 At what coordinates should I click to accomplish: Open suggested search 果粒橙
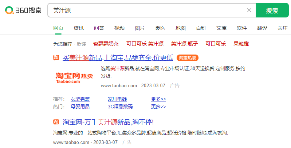coord(241,44)
